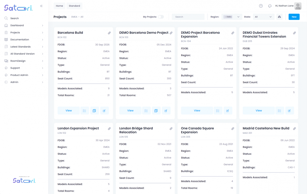
Task: View the DEMO Dubai Emirates project
Action: [x=259, y=111]
